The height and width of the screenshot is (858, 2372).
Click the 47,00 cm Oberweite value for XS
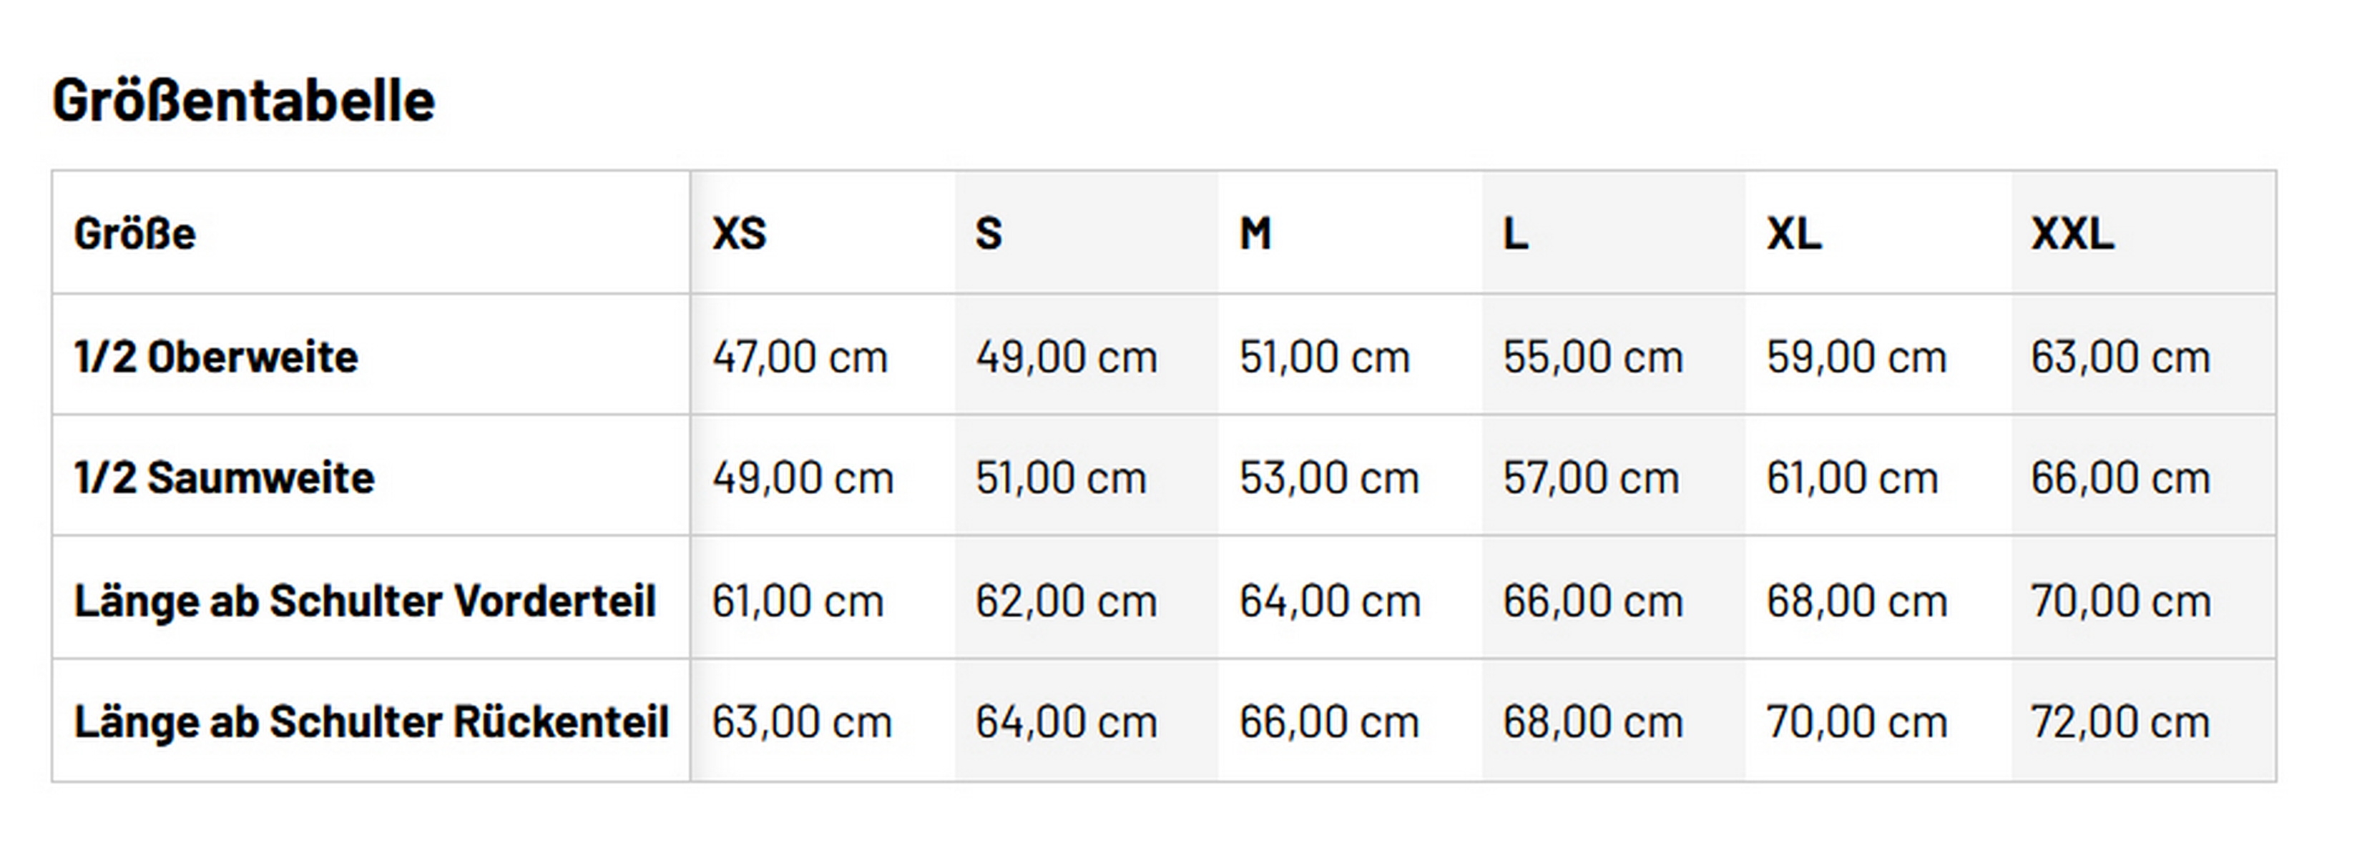click(799, 357)
